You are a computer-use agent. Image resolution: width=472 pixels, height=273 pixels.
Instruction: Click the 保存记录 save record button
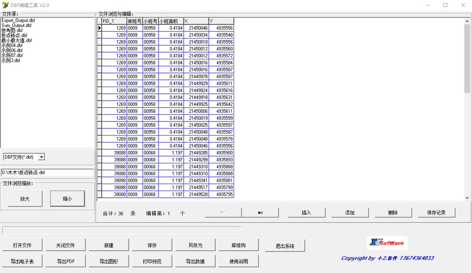click(437, 213)
